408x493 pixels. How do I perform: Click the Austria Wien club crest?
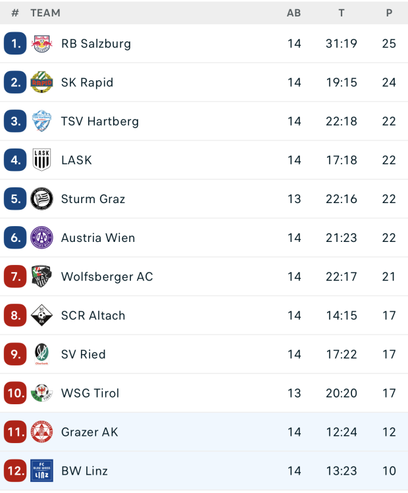41,238
